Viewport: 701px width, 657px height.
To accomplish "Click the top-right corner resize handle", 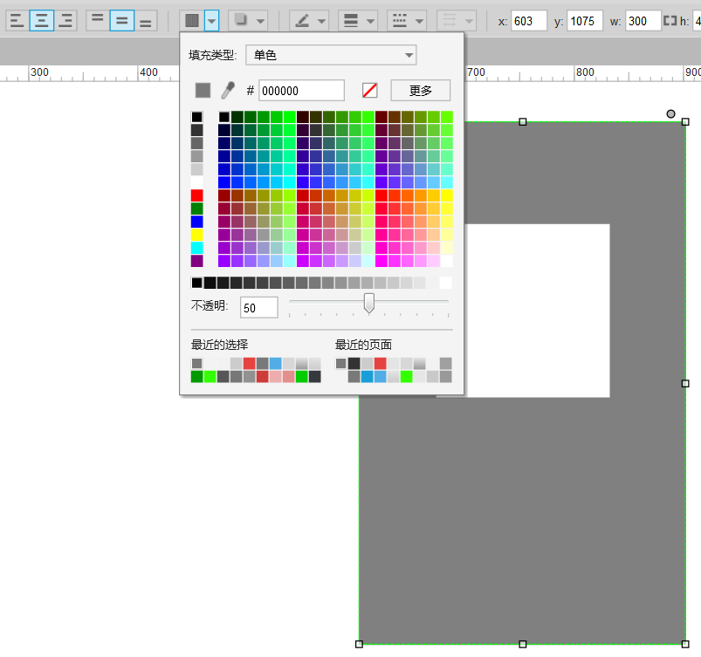I will (685, 121).
